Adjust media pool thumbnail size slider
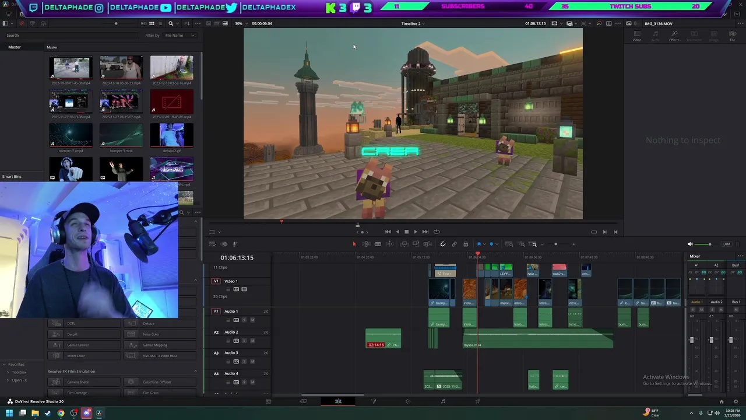Image resolution: width=746 pixels, height=420 pixels. pyautogui.click(x=116, y=23)
